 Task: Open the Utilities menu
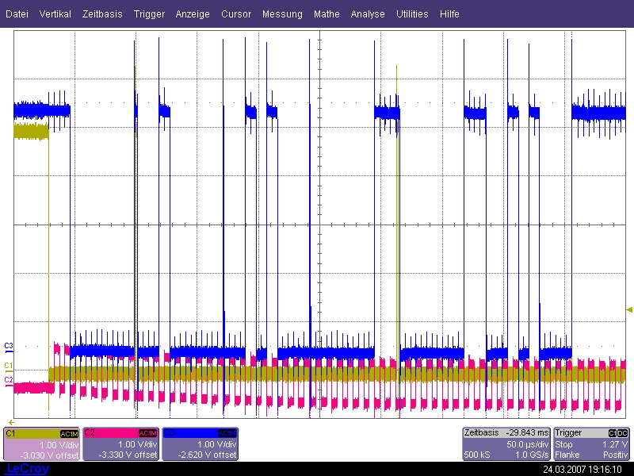click(412, 14)
